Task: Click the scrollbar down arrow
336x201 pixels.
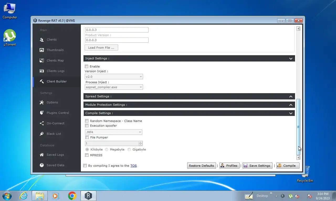Action: pyautogui.click(x=298, y=158)
